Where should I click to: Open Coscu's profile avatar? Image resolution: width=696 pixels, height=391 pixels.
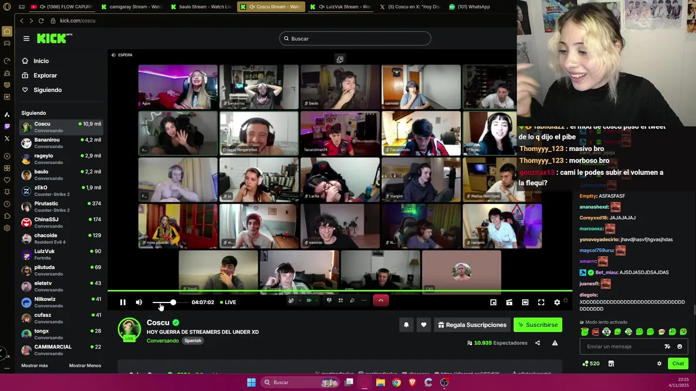pyautogui.click(x=129, y=329)
